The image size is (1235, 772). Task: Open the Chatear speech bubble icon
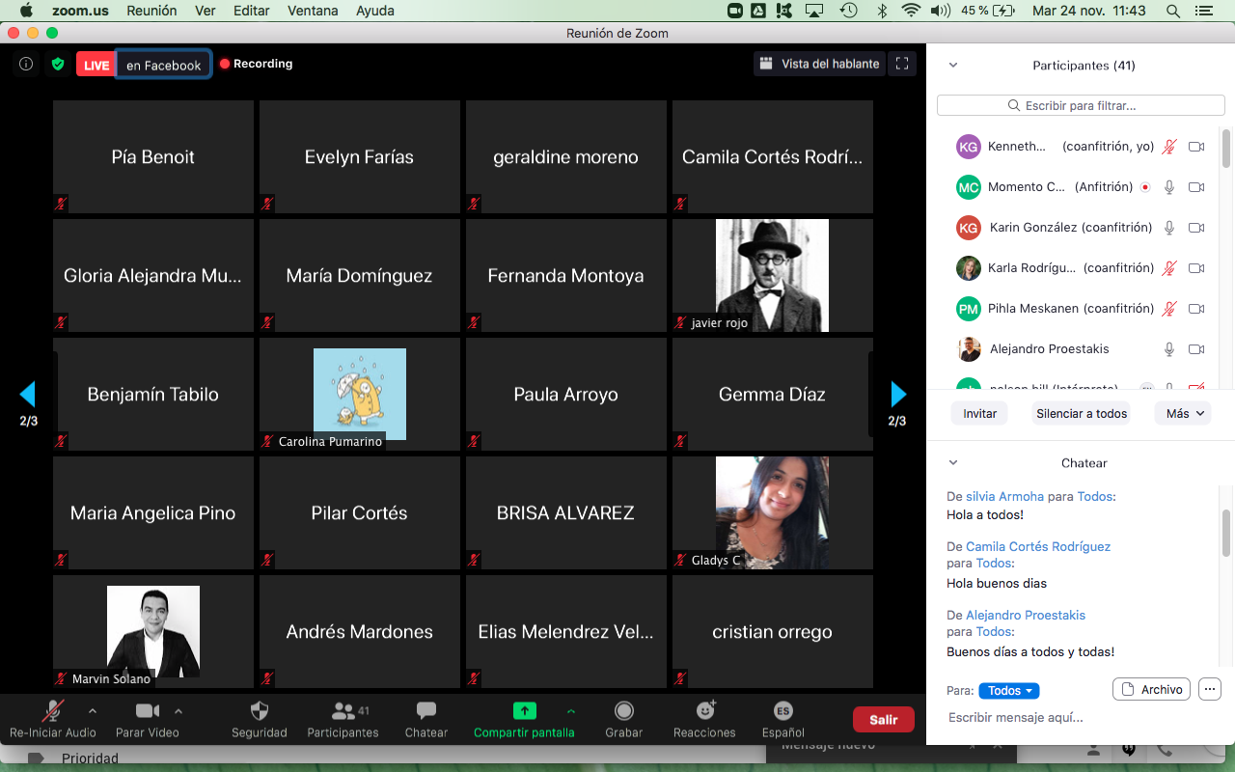tap(425, 711)
